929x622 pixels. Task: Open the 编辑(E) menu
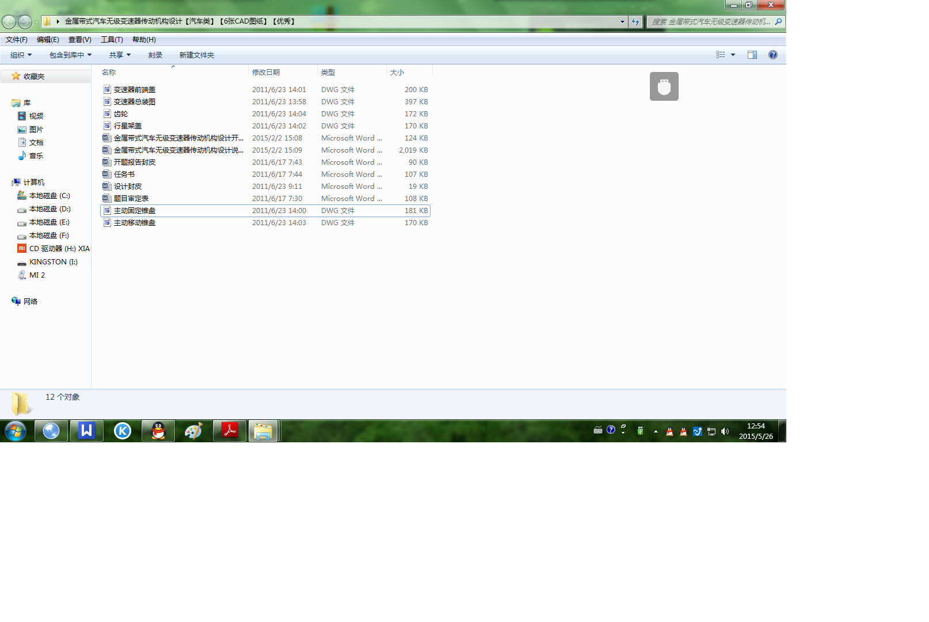[x=48, y=40]
